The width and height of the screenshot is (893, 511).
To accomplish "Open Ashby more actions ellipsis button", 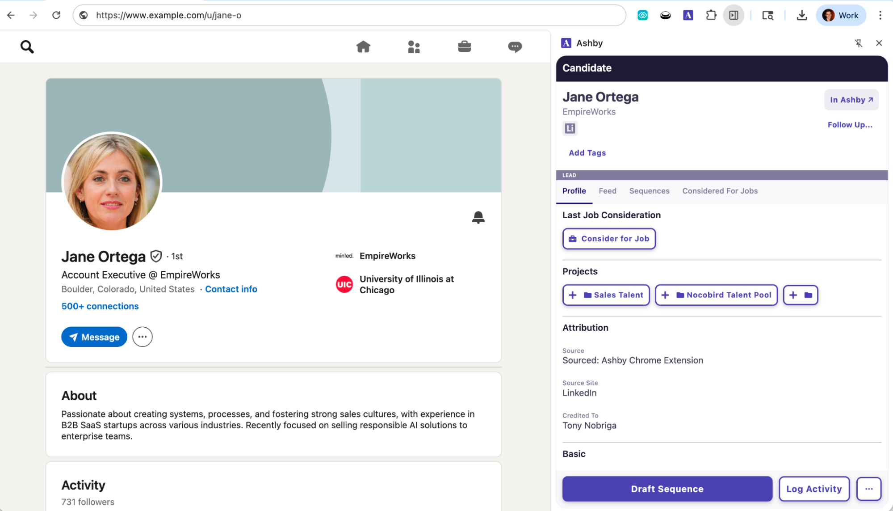I will click(x=868, y=489).
